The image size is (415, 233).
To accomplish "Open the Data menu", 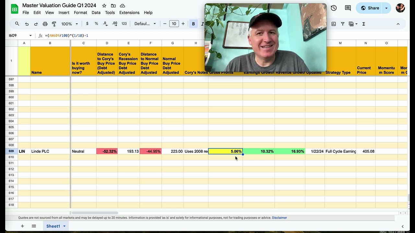I will [96, 13].
